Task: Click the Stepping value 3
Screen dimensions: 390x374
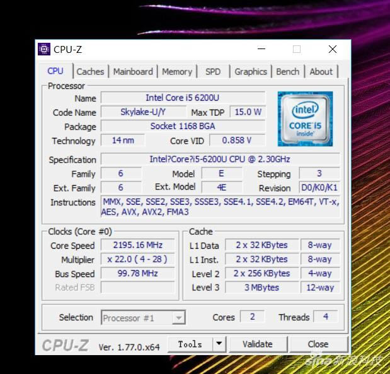Action: [x=319, y=173]
